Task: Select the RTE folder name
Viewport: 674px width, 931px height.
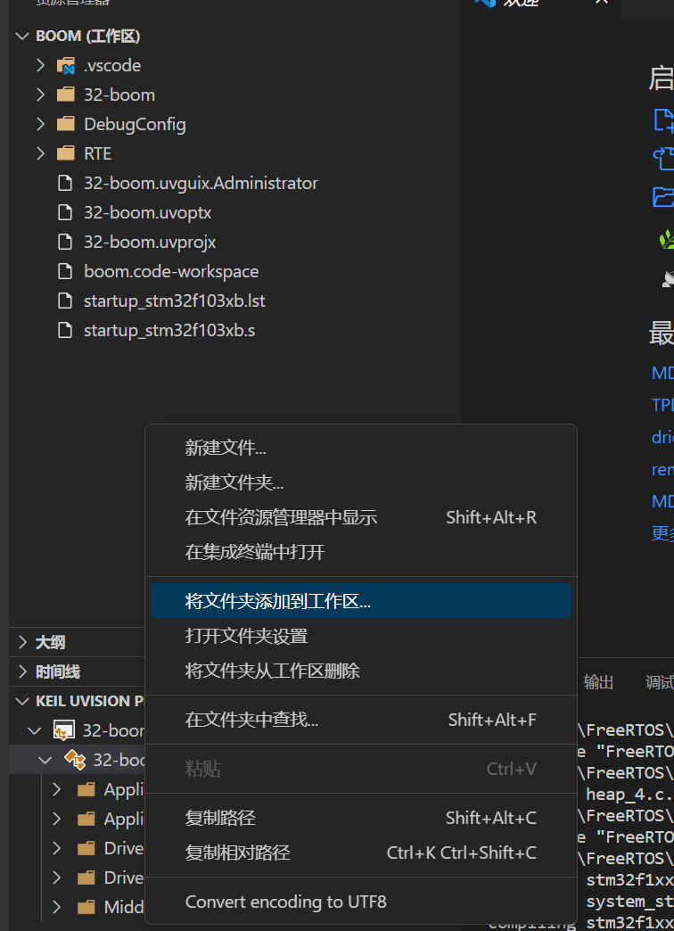Action: [x=97, y=153]
